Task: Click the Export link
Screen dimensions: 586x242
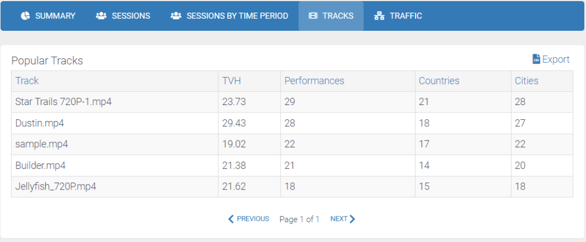Action: point(556,59)
